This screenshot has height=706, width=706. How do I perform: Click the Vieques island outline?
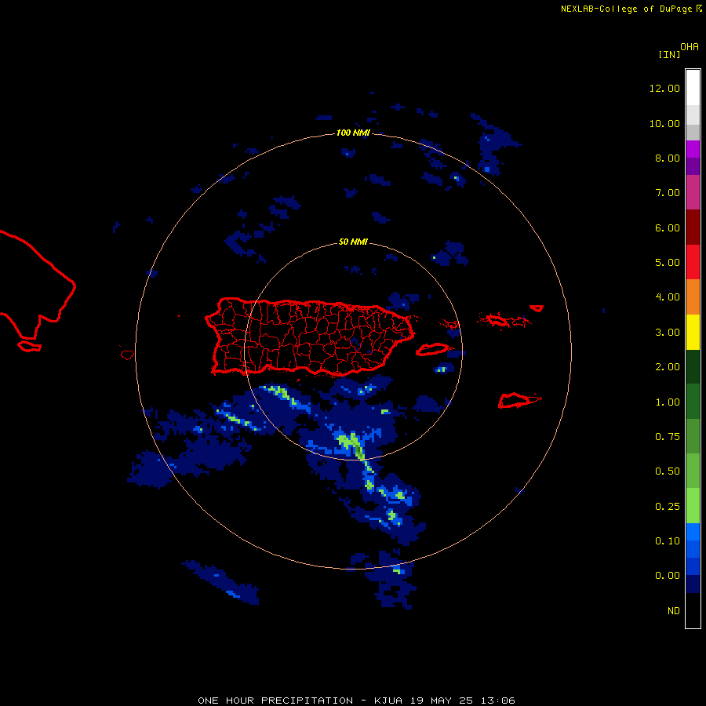tap(432, 349)
